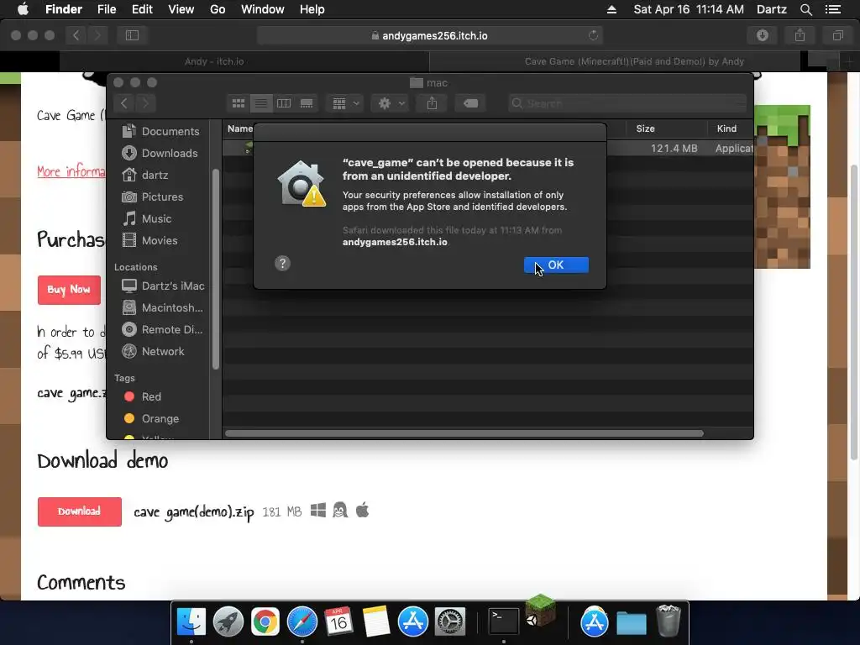Open the Help menu
The height and width of the screenshot is (645, 860).
(x=312, y=9)
